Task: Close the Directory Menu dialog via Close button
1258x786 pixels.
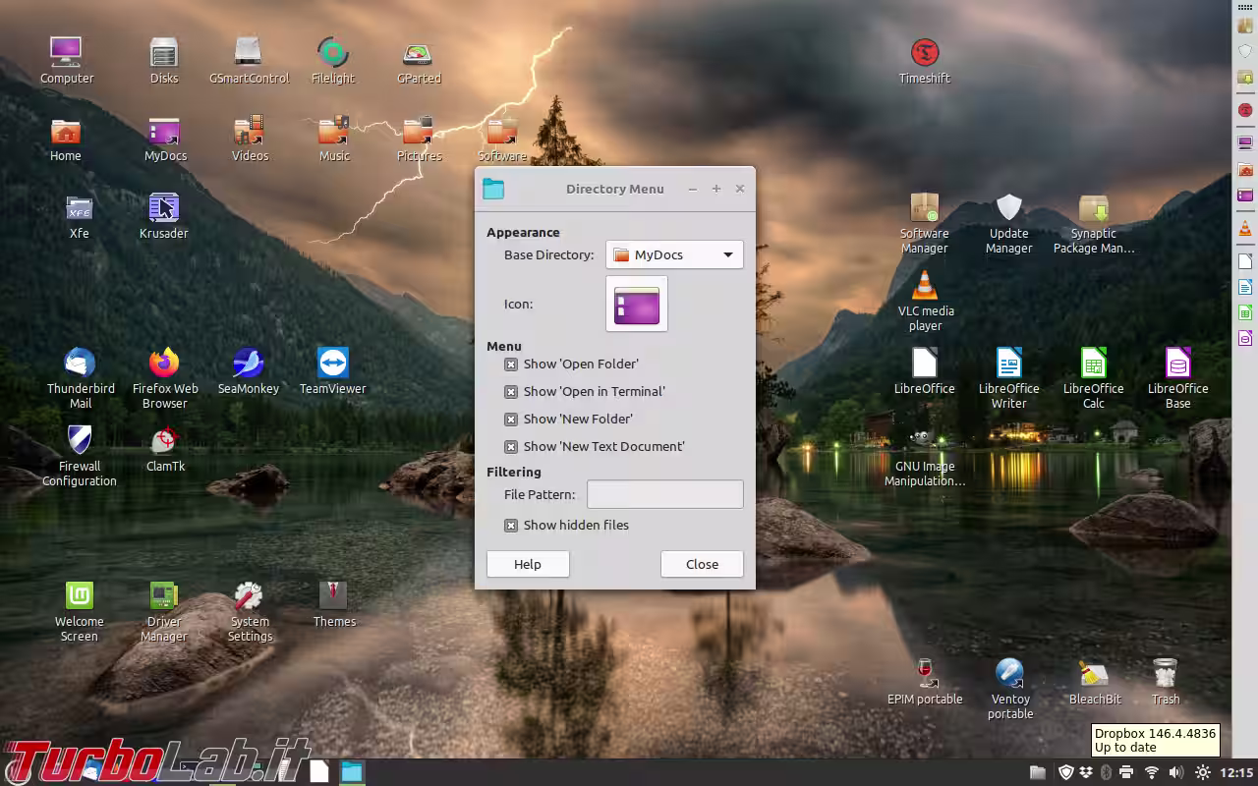Action: click(x=702, y=564)
